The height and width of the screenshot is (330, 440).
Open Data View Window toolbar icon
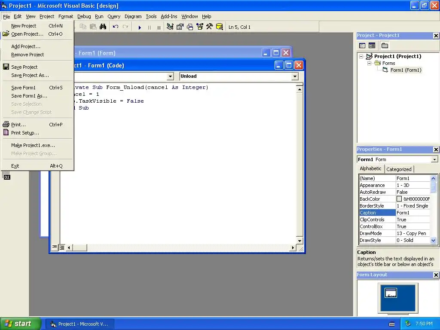pos(220,27)
